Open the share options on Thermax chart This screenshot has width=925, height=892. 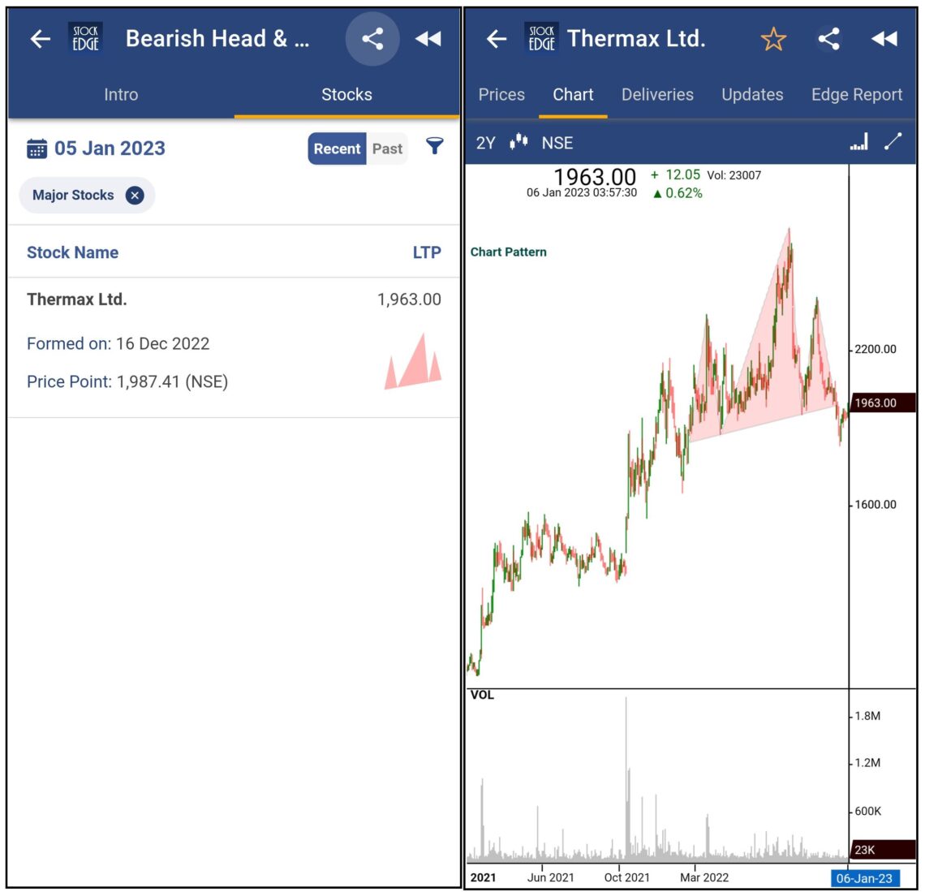829,38
